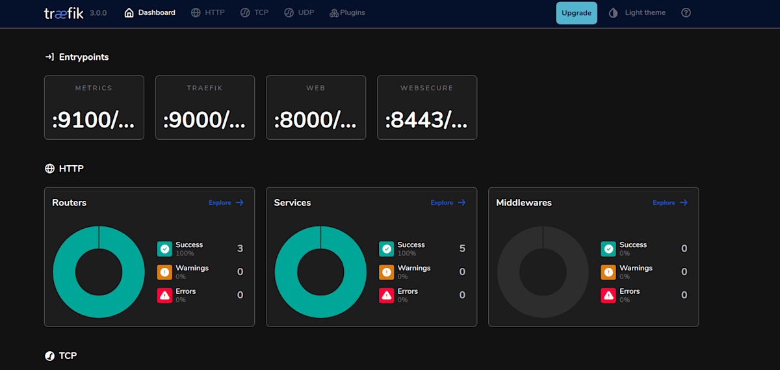Select the TRAEFIK entrypoint card
The height and width of the screenshot is (370, 780).
pyautogui.click(x=205, y=107)
